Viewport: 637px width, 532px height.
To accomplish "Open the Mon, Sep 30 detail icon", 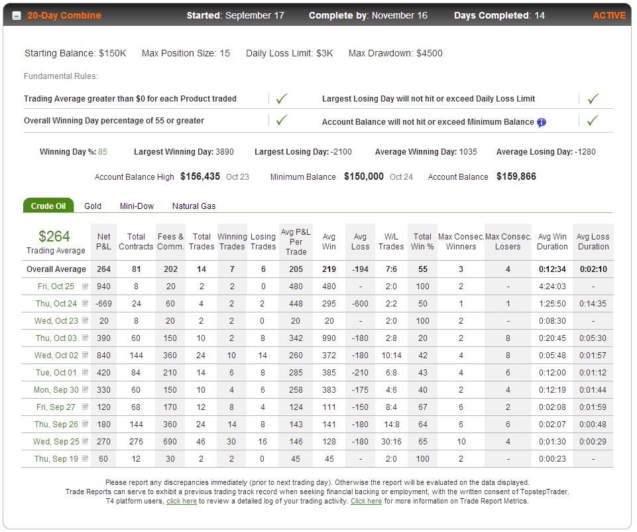I will point(85,390).
